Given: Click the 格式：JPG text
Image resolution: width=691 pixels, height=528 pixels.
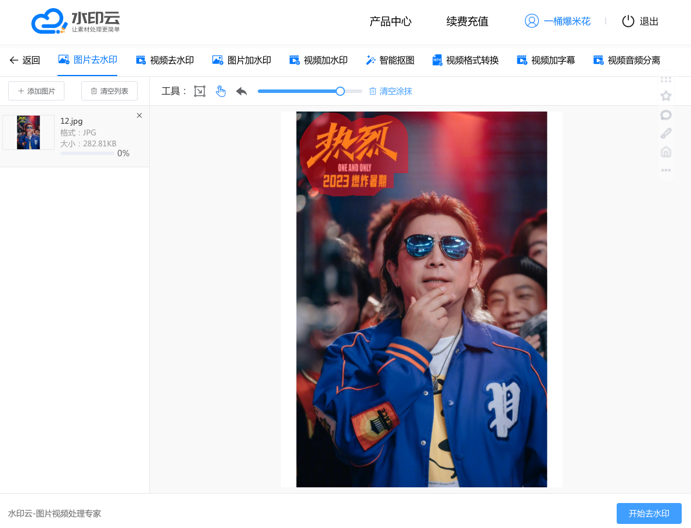Looking at the screenshot, I should point(78,132).
